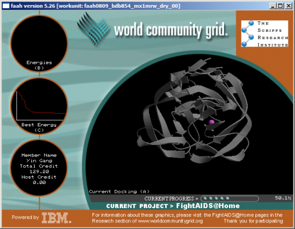The image size is (295, 229).
Task: Click the Total Credit 129.20 value
Action: click(39, 171)
